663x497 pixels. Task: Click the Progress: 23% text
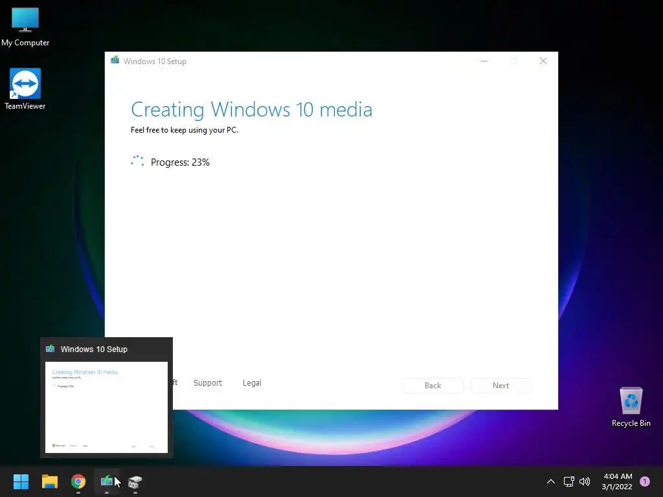point(180,162)
